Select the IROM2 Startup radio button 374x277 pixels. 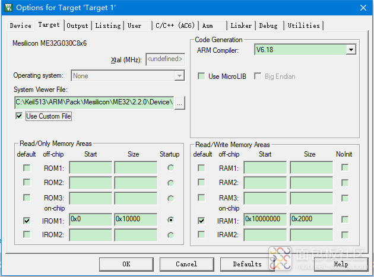(x=170, y=235)
